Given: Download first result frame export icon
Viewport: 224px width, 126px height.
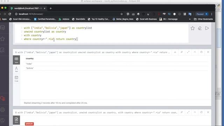Looking at the screenshot, I should (x=175, y=52).
